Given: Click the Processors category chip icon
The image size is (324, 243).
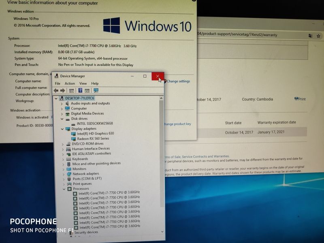Looking at the screenshot, I should 70,189.
